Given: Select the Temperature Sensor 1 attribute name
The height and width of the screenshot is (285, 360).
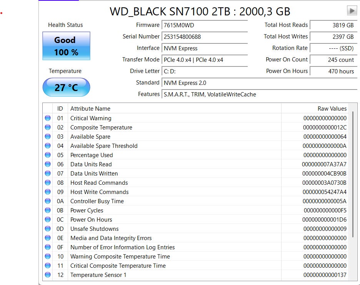Looking at the screenshot, I should [98, 275].
